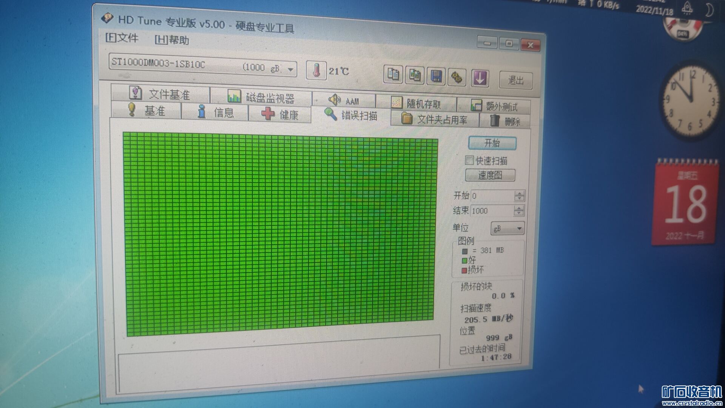Click the 21℃ temperature reading
The image size is (725, 408).
pos(339,71)
